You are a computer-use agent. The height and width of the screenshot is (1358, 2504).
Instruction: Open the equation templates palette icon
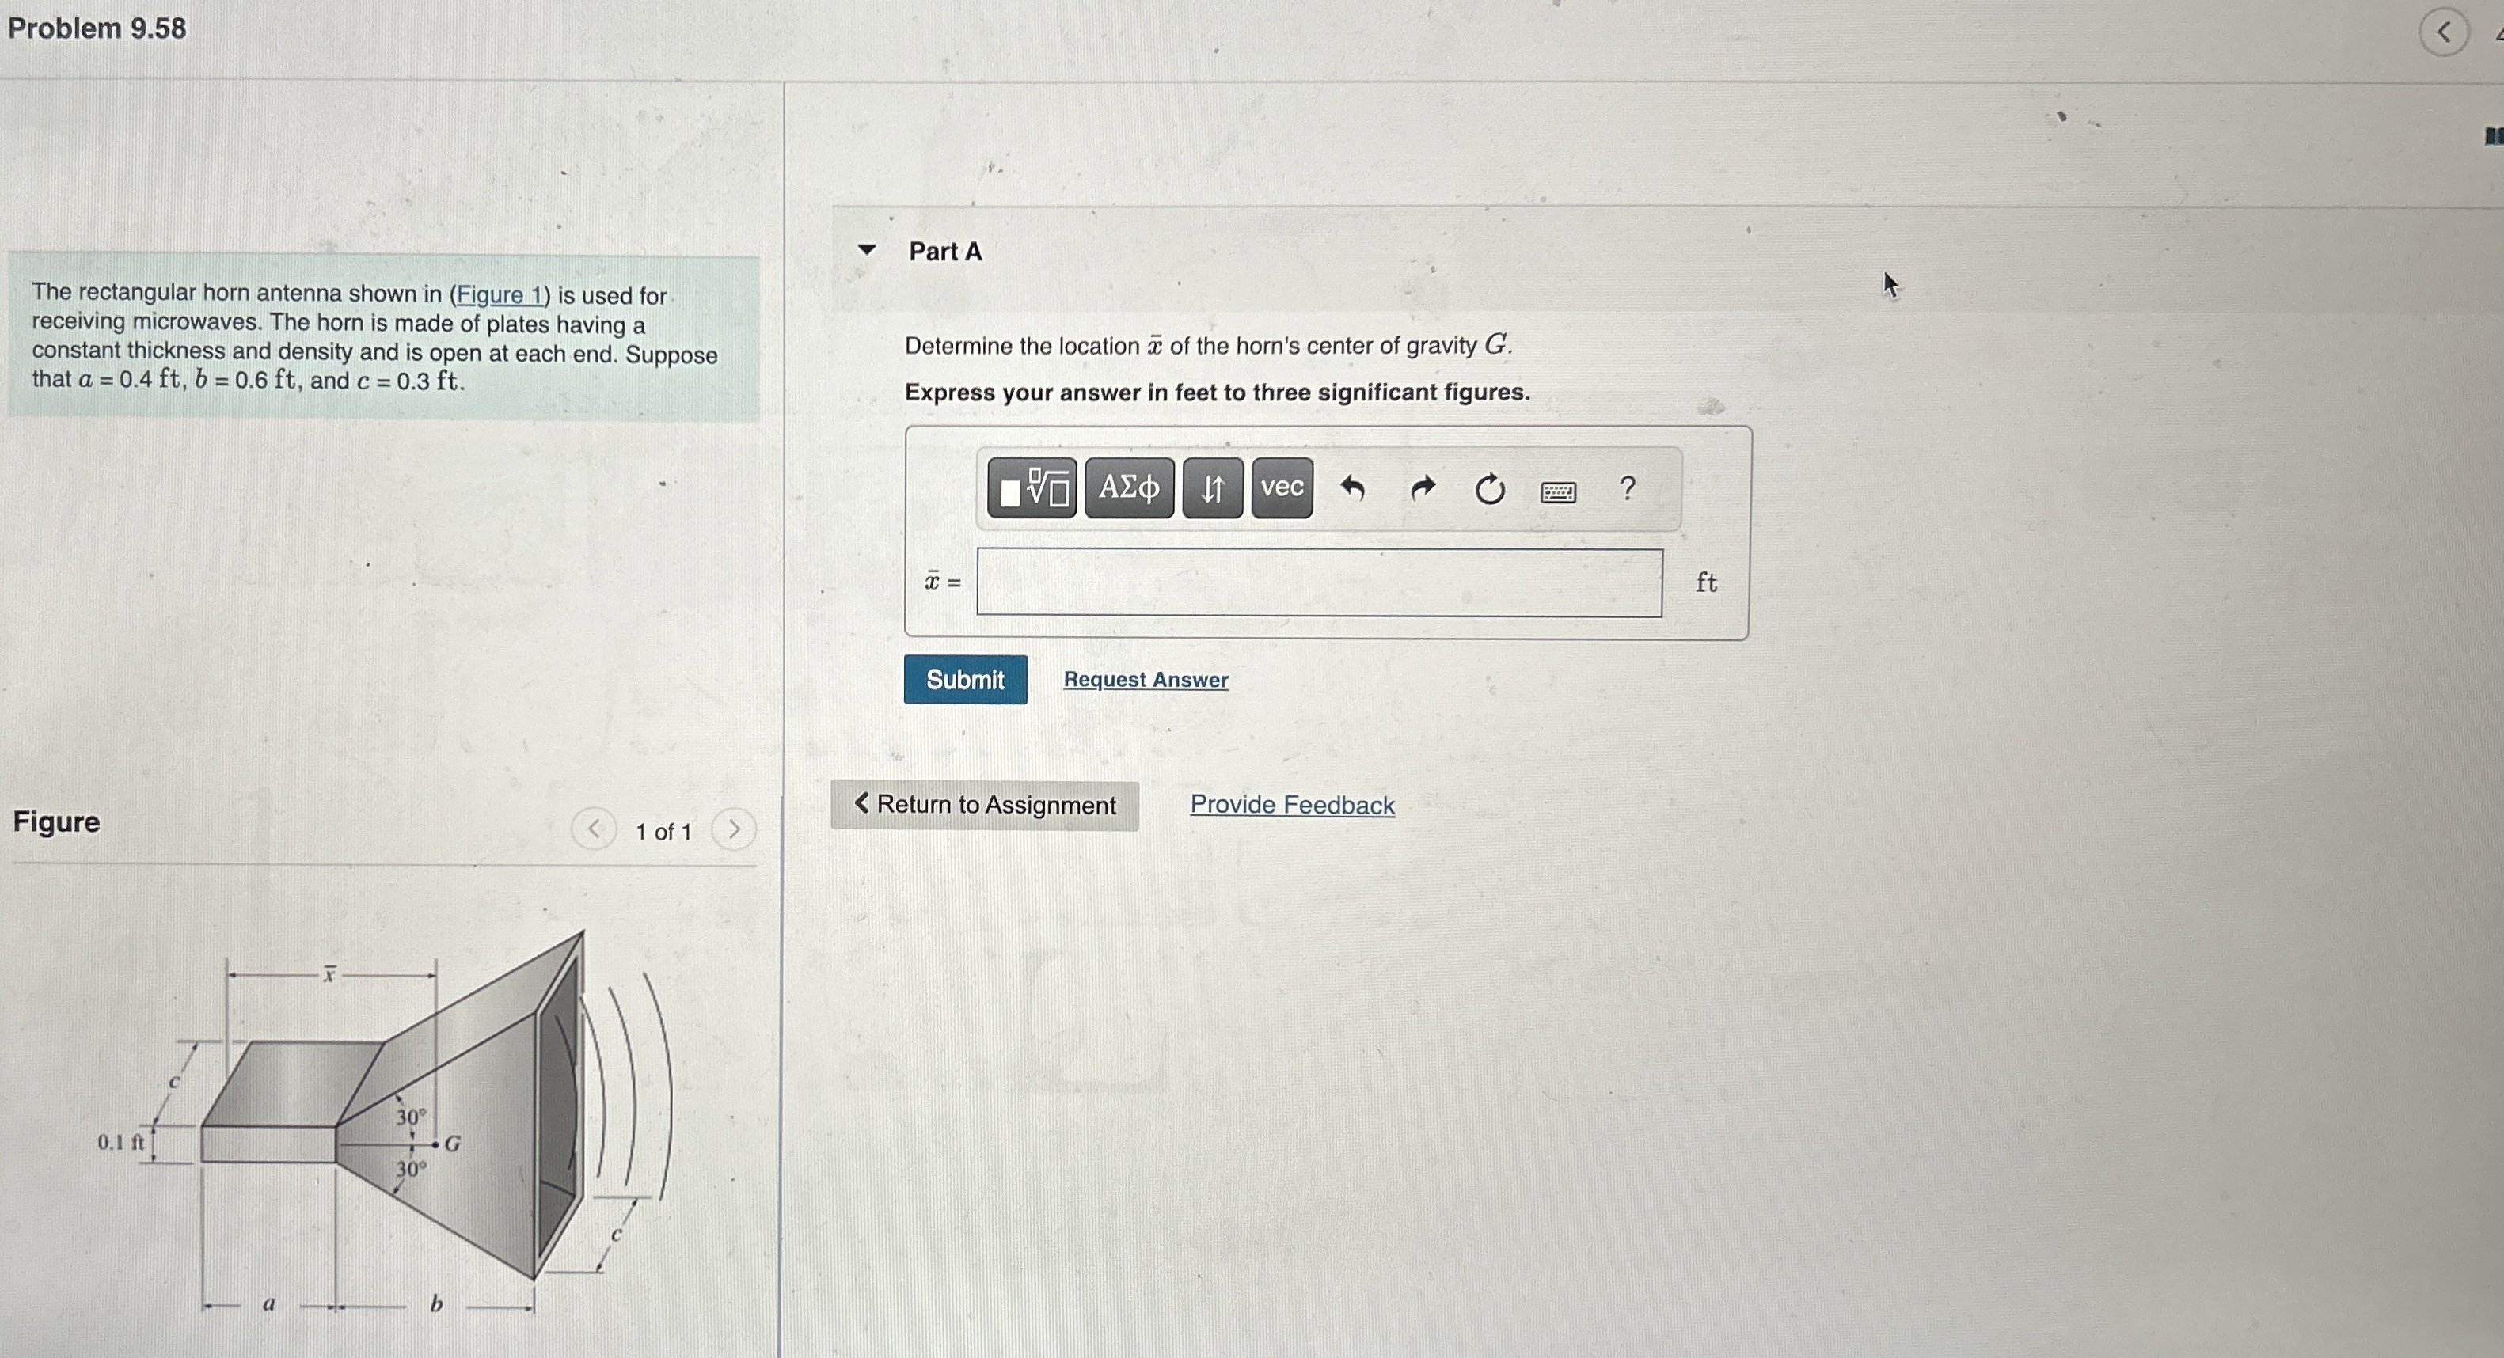click(1033, 488)
